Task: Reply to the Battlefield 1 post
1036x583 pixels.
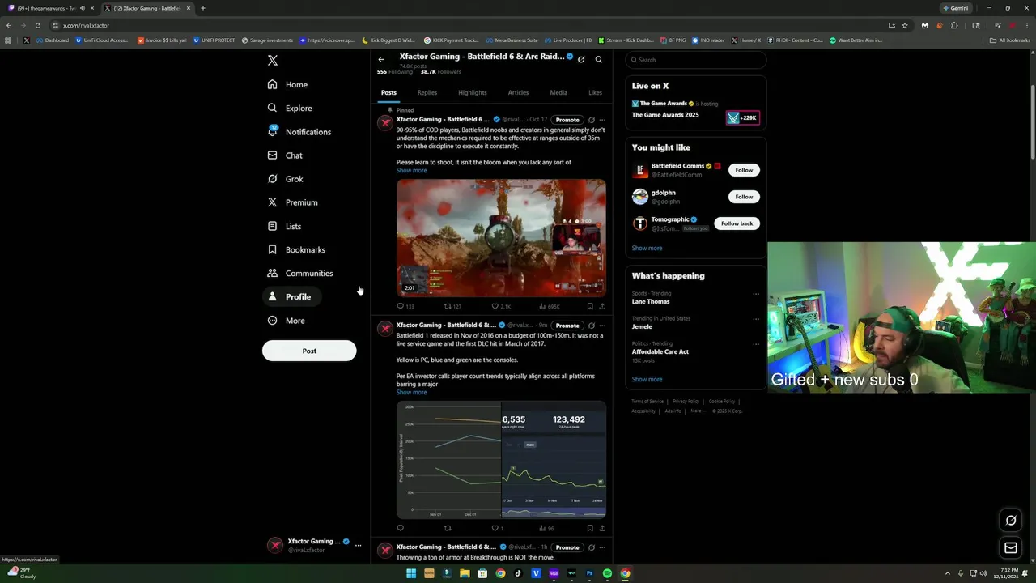Action: coord(400,528)
